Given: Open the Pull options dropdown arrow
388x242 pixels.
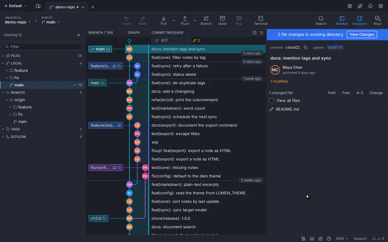Looking at the screenshot, I should (174, 20).
